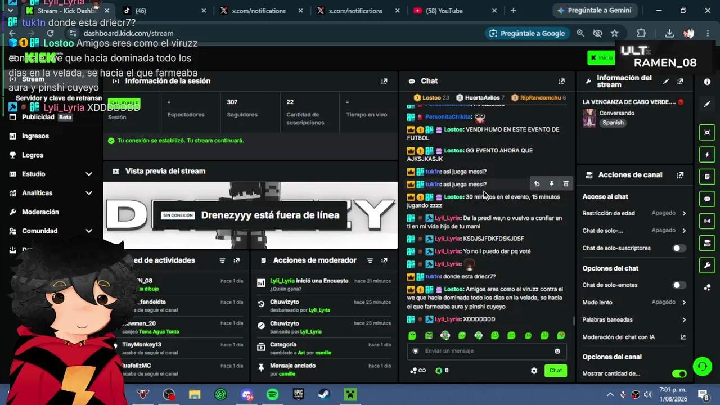The height and width of the screenshot is (405, 720).
Task: Pop out Información del stream panel
Action: 680,82
